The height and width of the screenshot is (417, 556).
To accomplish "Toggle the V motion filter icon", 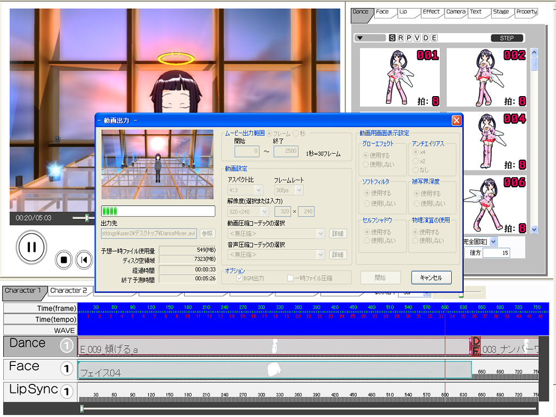I will pyautogui.click(x=417, y=38).
